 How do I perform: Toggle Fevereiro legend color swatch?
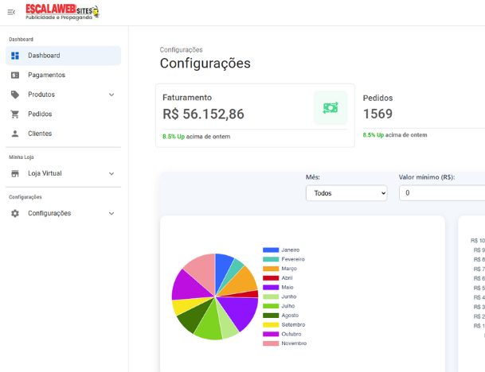(x=271, y=259)
